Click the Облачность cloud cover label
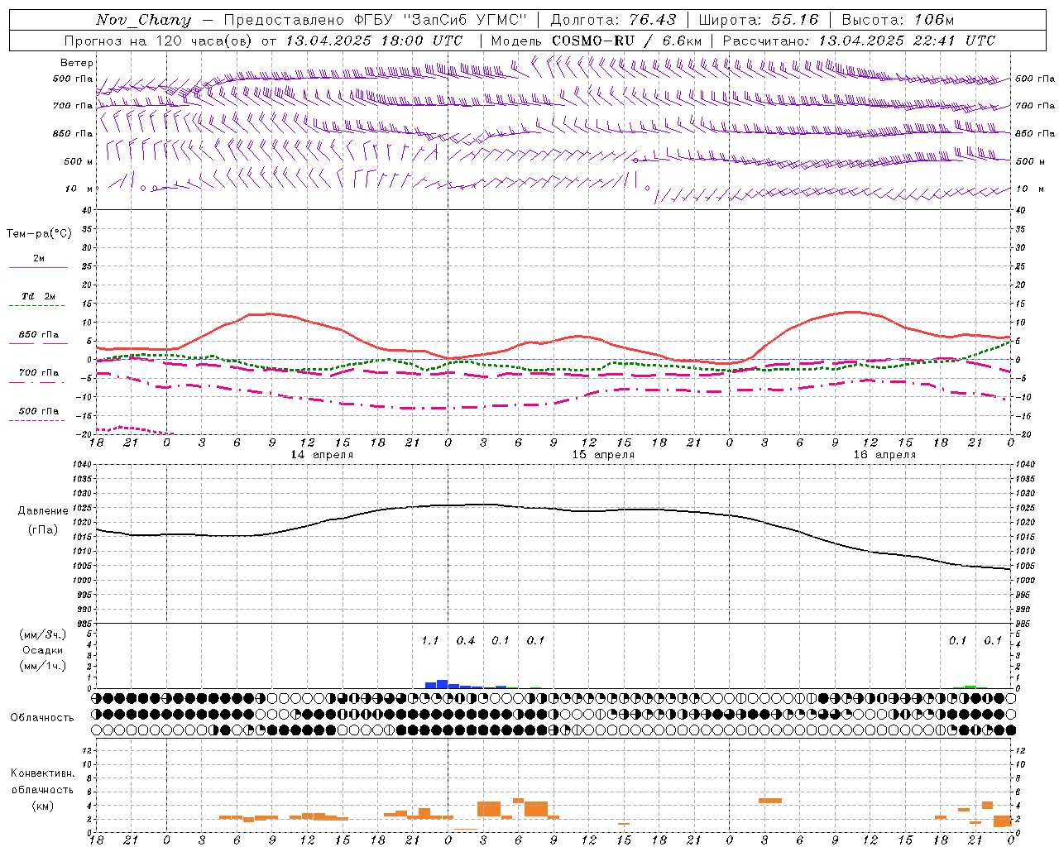Image resolution: width=1059 pixels, height=847 pixels. tap(42, 718)
